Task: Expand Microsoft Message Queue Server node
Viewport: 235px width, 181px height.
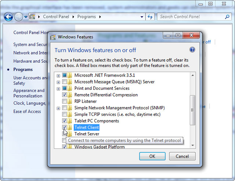Action: tap(58, 82)
